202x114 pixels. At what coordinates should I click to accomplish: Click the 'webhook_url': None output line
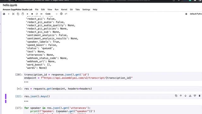pyautogui.click(x=41, y=61)
